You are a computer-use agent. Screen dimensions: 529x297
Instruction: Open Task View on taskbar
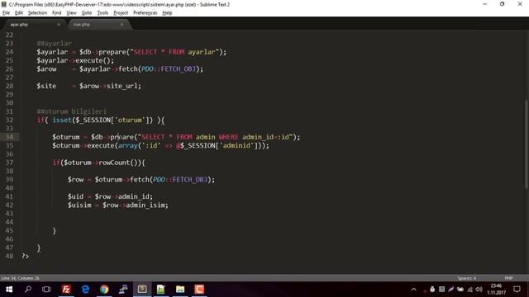pyautogui.click(x=46, y=290)
